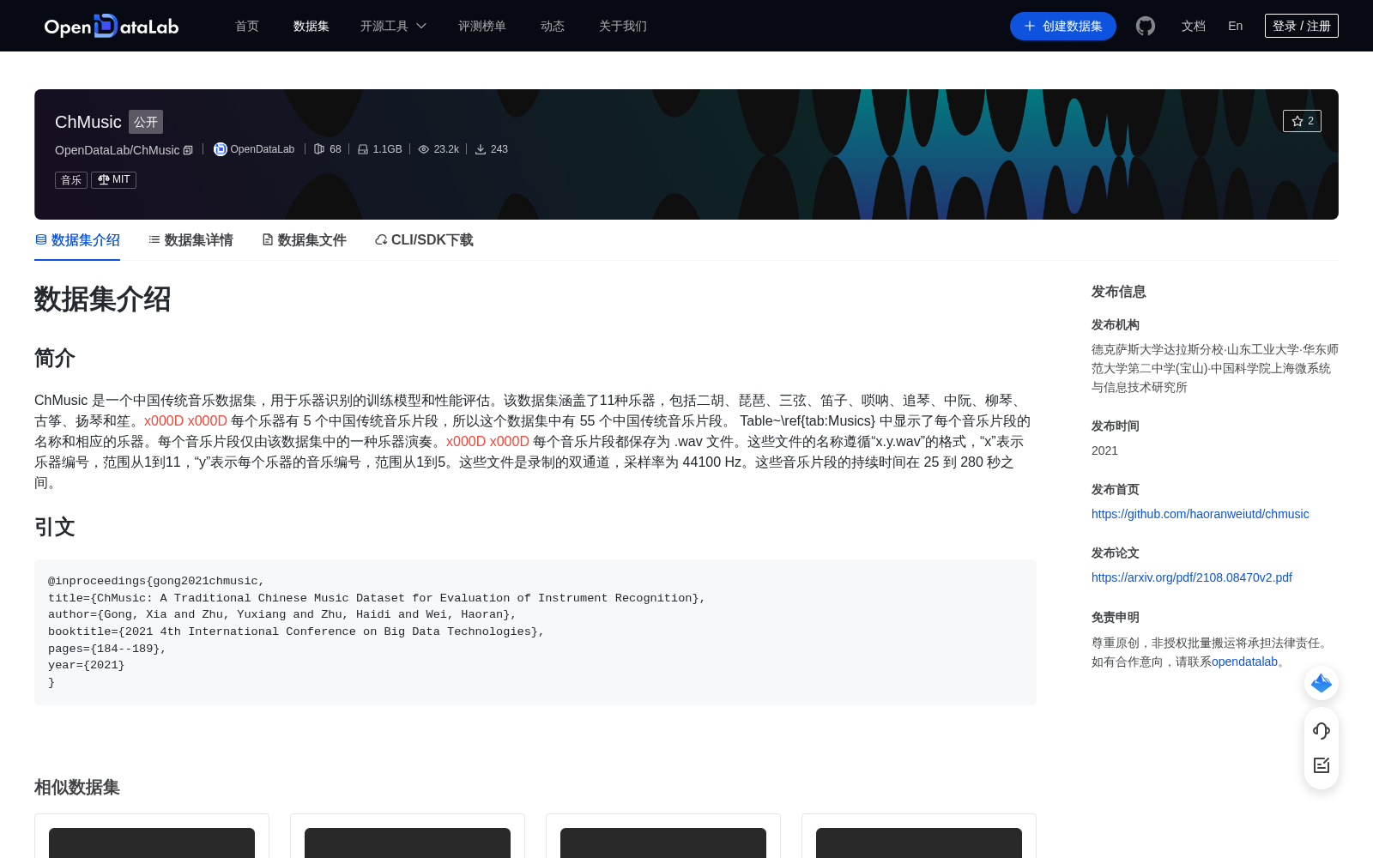Open fourth similar dataset card thumbnail

click(x=919, y=843)
